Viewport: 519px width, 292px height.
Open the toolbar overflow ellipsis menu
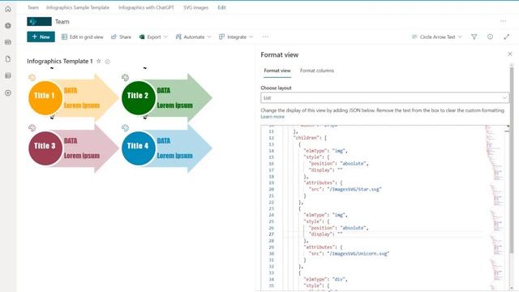(x=265, y=36)
